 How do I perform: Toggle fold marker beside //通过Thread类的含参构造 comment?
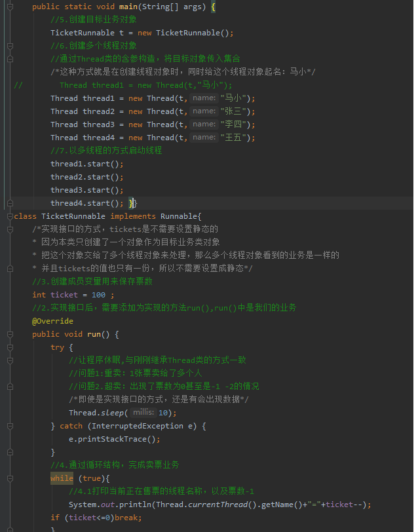click(x=10, y=59)
